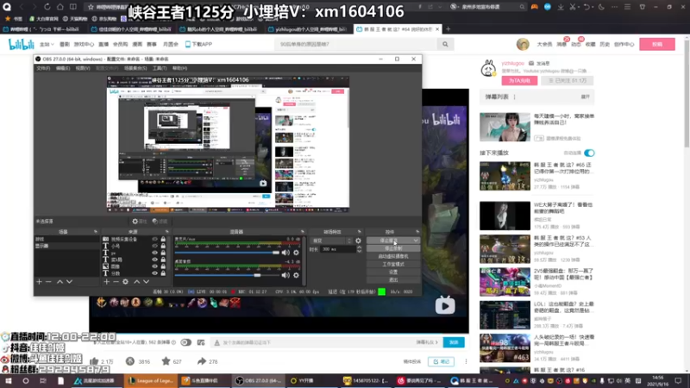Toggle visibility of the second text source
690x388 pixels.
pos(154,246)
